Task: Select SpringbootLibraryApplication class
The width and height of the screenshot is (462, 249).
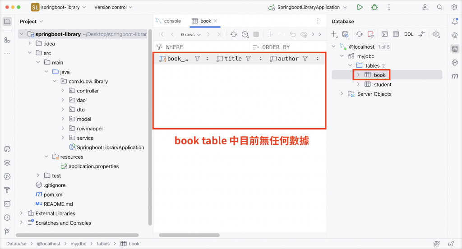Action: click(x=106, y=148)
